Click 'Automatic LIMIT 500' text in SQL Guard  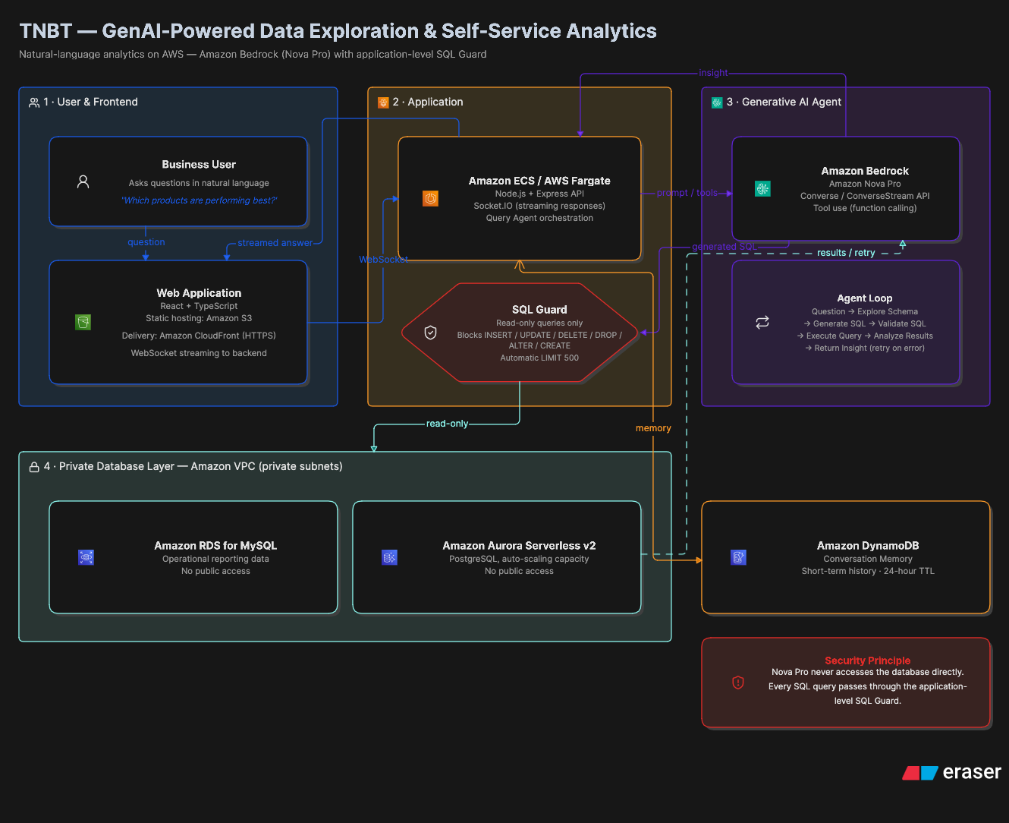[539, 358]
